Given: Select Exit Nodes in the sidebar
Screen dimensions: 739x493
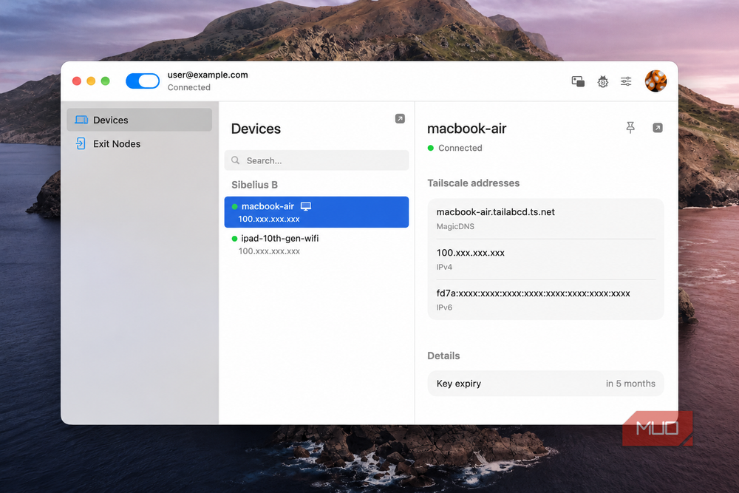Looking at the screenshot, I should click(x=140, y=143).
